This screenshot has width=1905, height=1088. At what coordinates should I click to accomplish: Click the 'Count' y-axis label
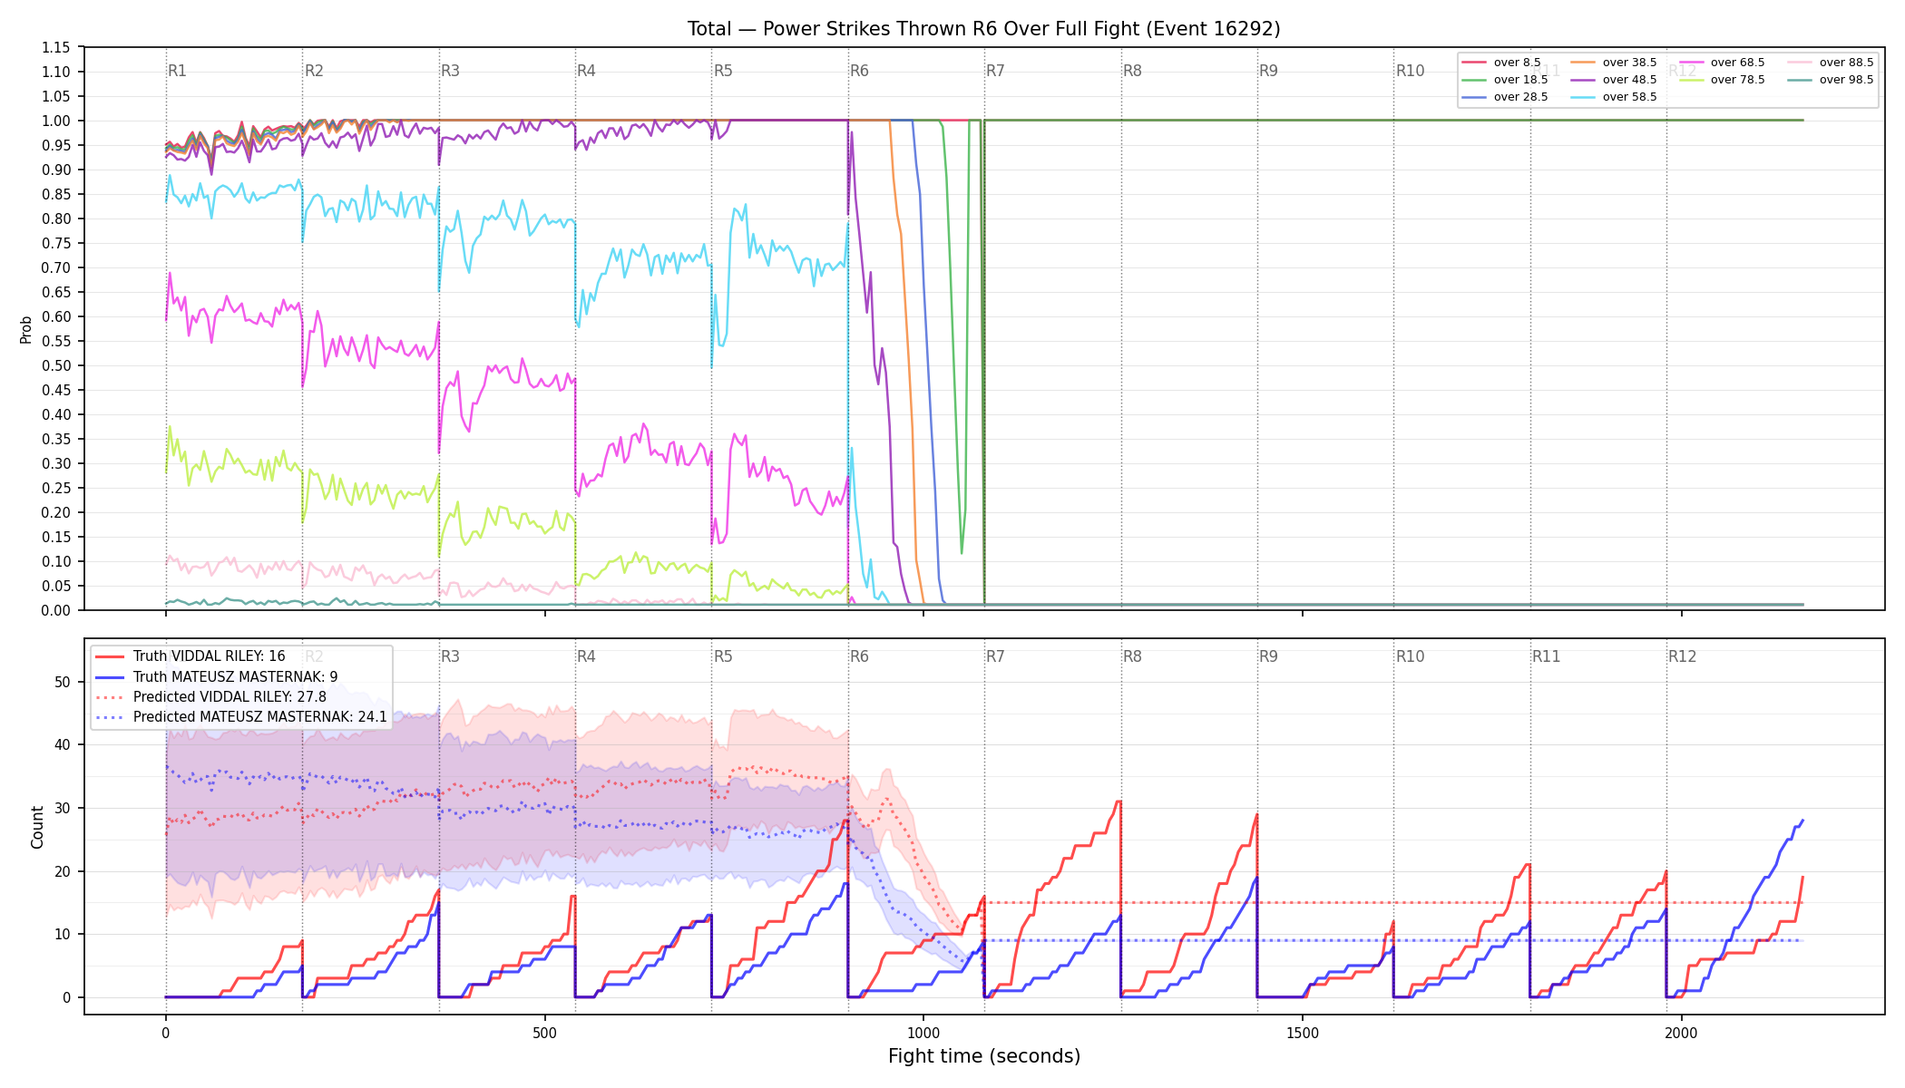37,827
